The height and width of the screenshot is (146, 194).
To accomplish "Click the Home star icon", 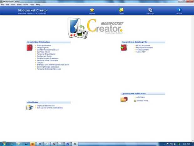I will coord(92,10).
